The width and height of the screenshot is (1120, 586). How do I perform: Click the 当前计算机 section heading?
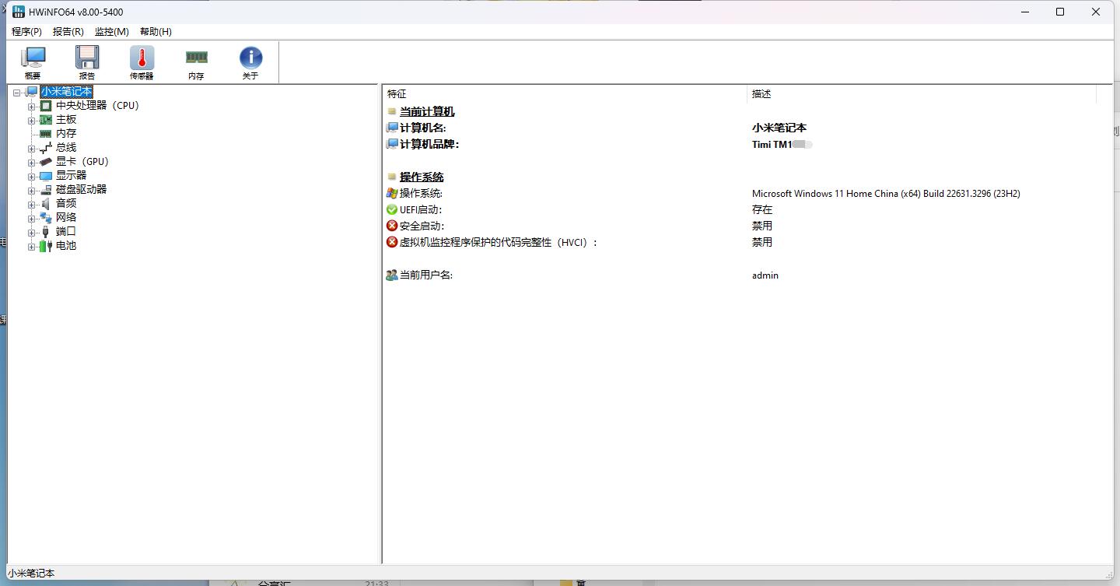(x=427, y=112)
